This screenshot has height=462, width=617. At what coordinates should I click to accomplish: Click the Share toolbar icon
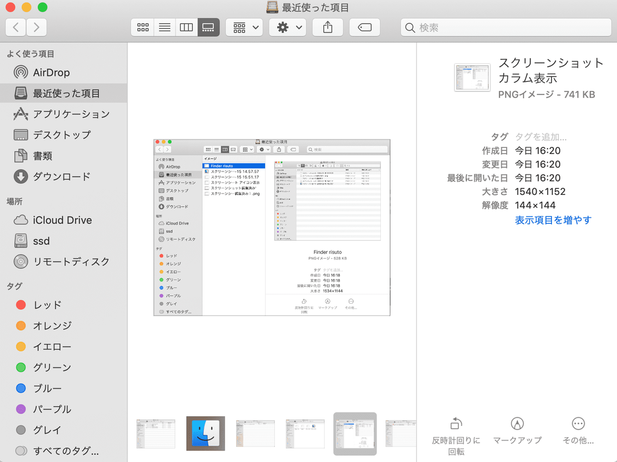click(327, 28)
